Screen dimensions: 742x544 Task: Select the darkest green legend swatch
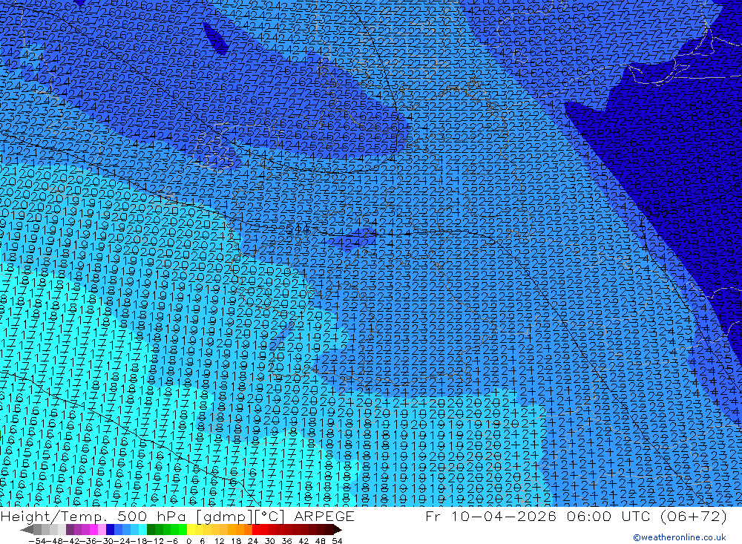[x=151, y=530]
